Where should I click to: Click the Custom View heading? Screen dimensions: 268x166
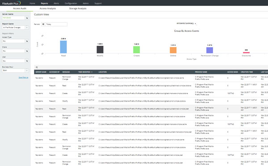click(x=42, y=15)
